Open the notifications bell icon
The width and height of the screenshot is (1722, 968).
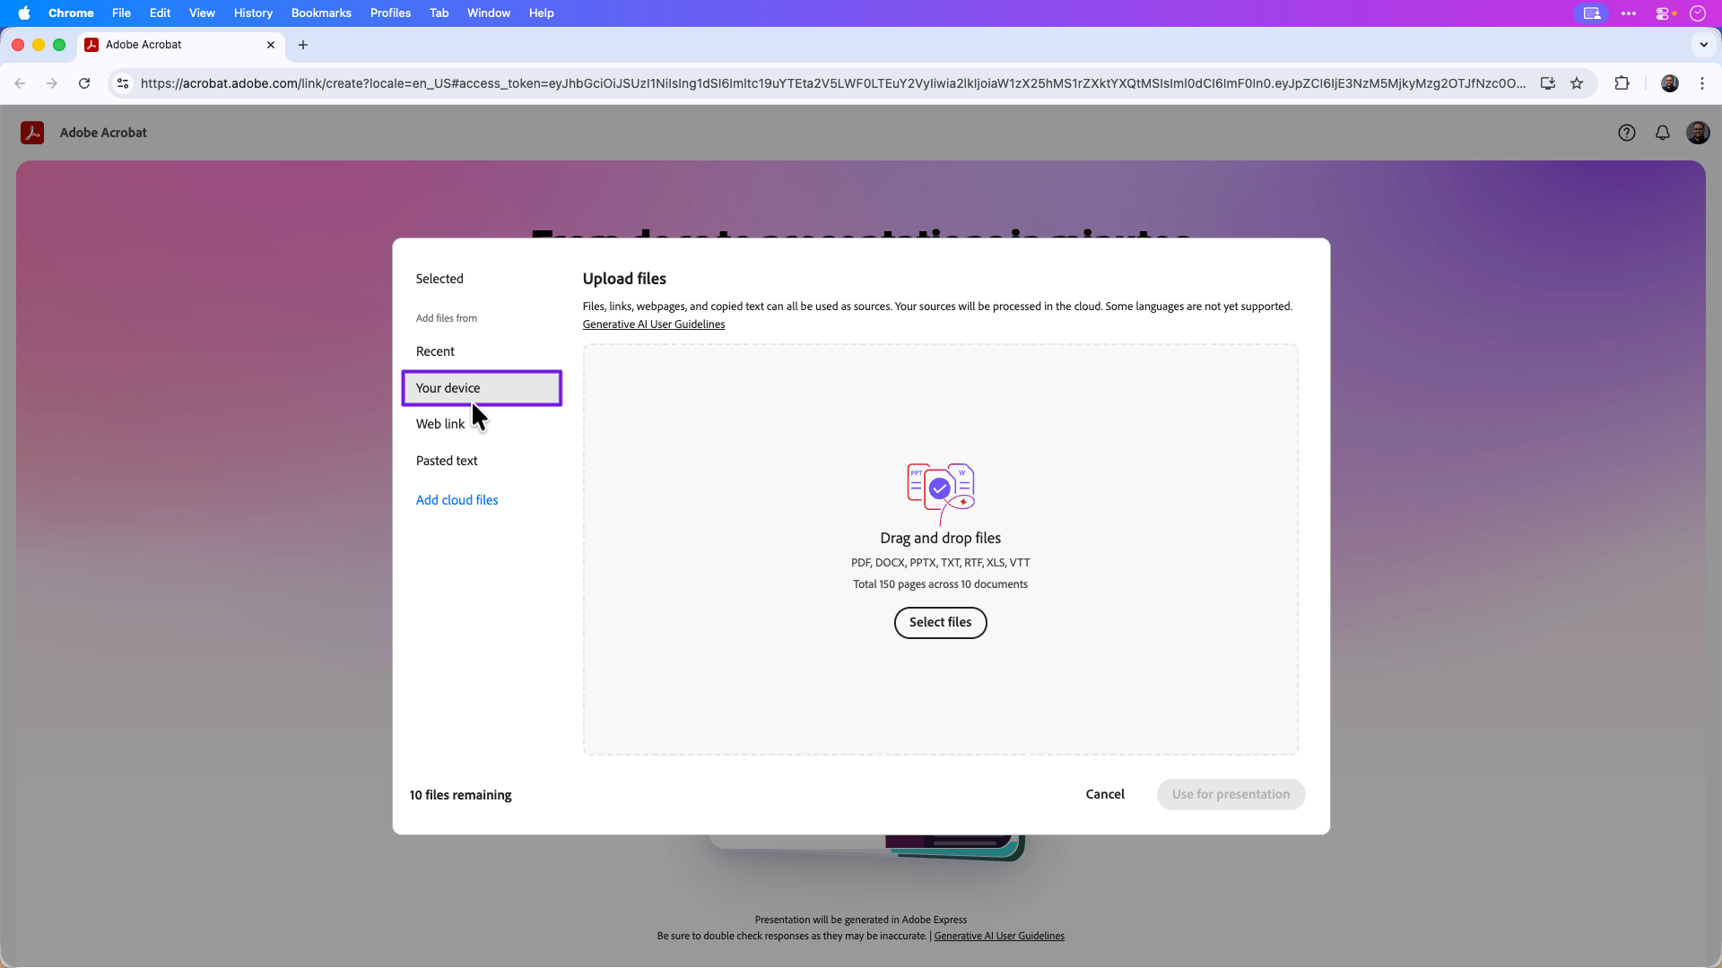coord(1663,133)
